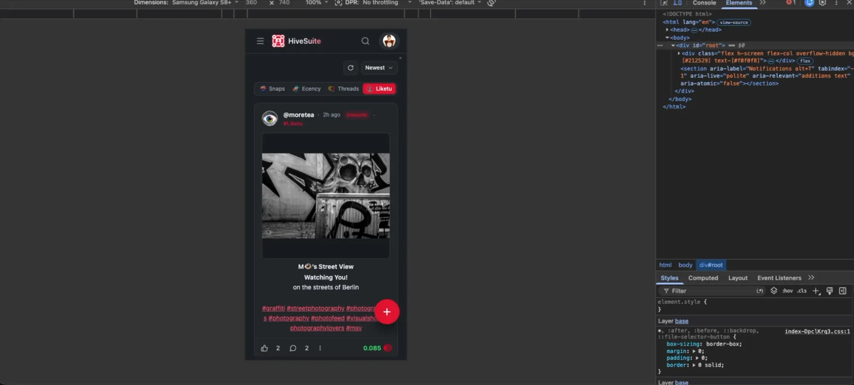Follow the #graffiti hashtag link

point(274,308)
